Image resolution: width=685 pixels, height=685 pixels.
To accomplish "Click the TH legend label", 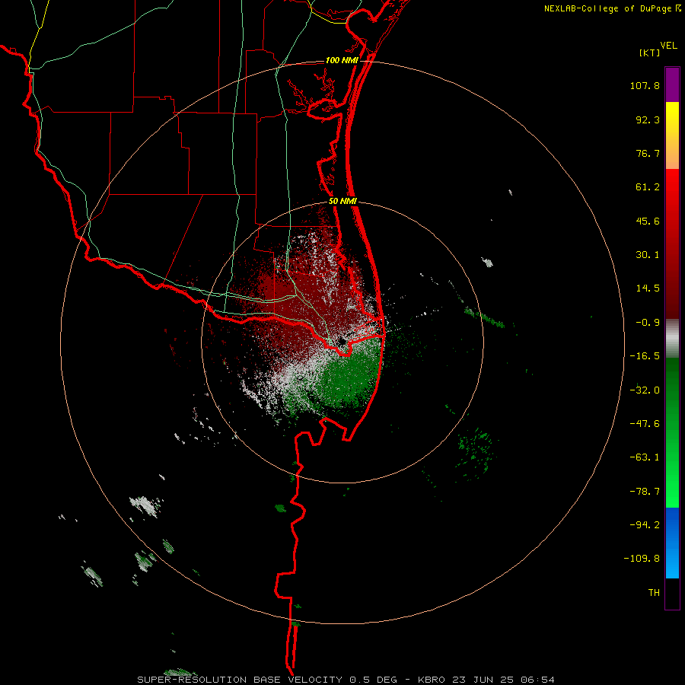I will 654,593.
